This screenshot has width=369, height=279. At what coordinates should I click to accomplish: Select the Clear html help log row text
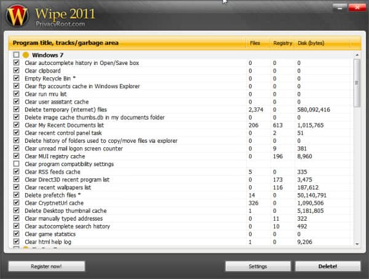point(48,242)
